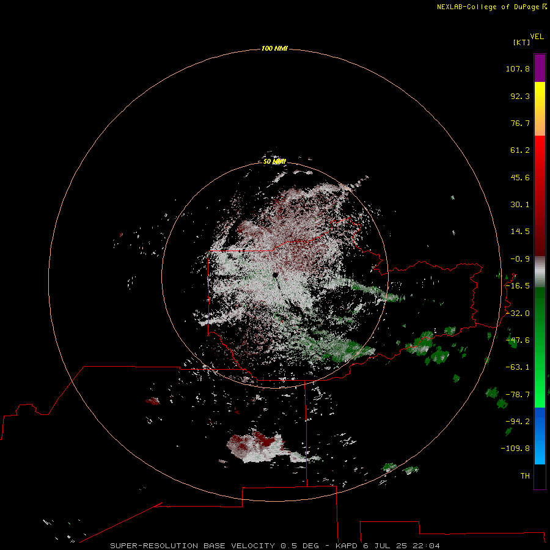
Task: Click the -0.9 legend value
Action: 520,259
